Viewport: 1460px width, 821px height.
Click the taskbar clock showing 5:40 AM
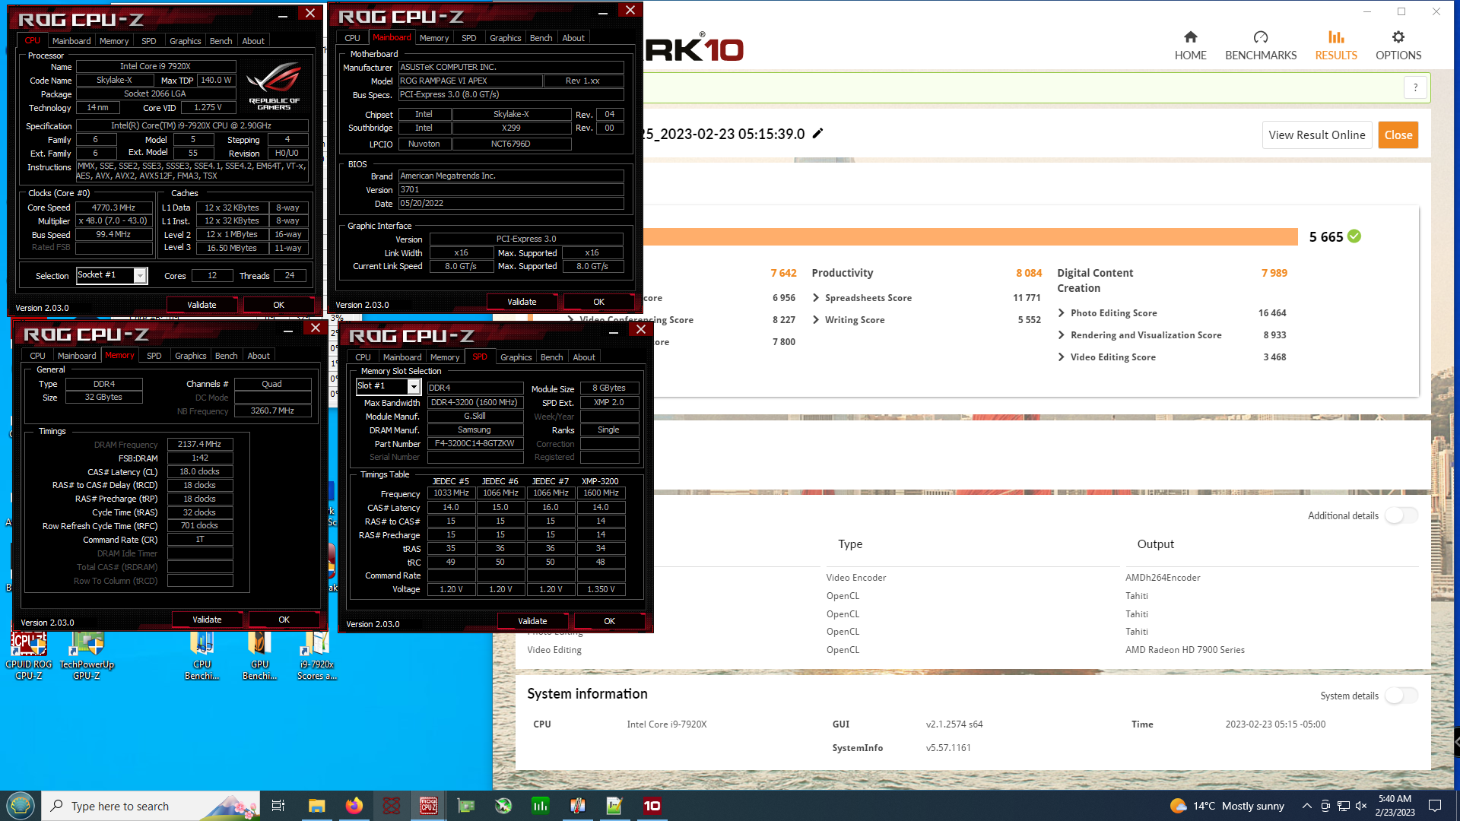pyautogui.click(x=1395, y=806)
